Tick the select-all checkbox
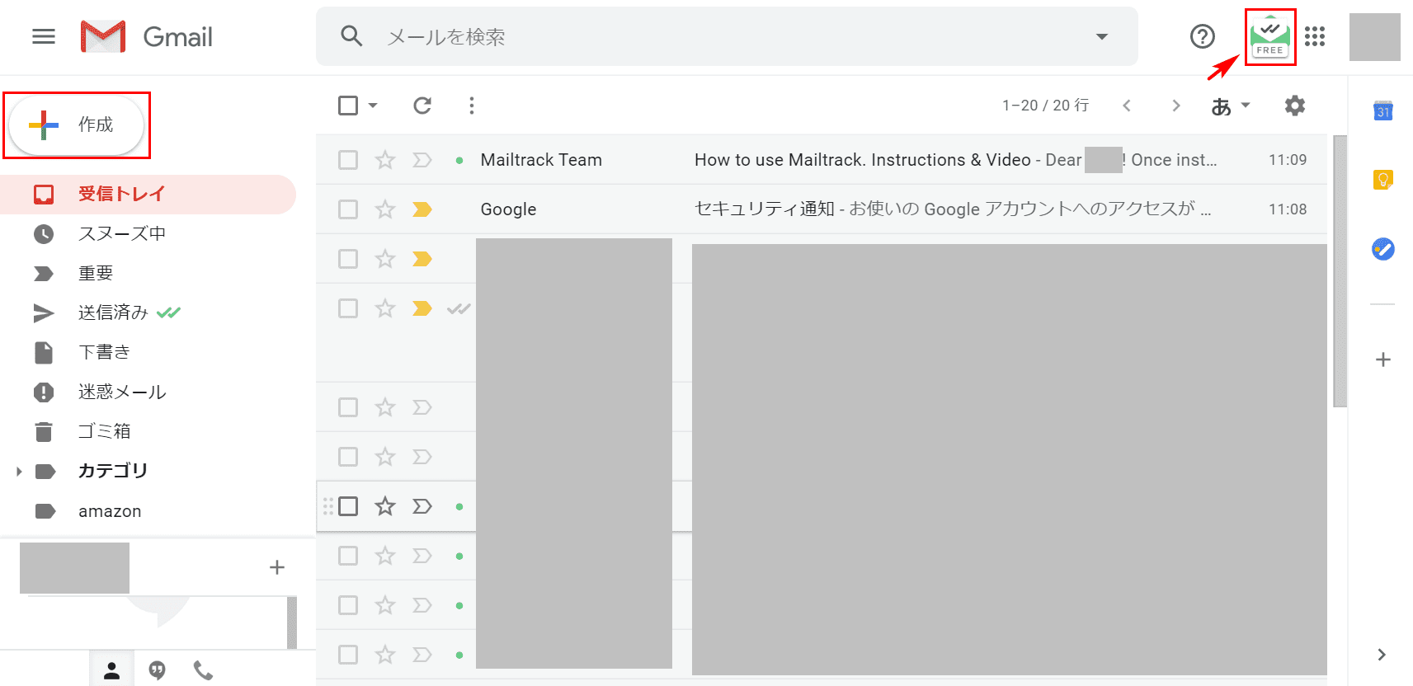This screenshot has width=1413, height=686. click(x=348, y=106)
